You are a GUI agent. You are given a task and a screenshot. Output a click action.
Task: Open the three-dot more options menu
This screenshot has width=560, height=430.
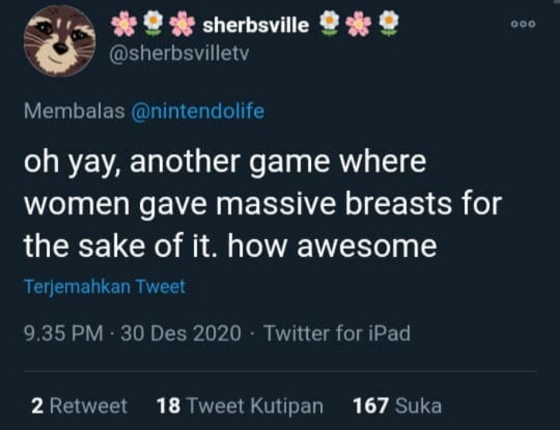(x=523, y=25)
